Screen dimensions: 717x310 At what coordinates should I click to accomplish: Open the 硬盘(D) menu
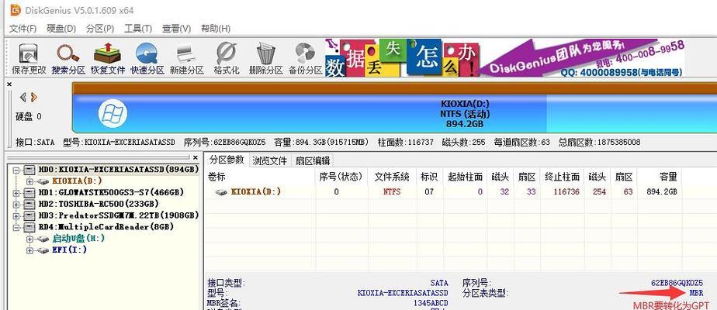click(61, 29)
